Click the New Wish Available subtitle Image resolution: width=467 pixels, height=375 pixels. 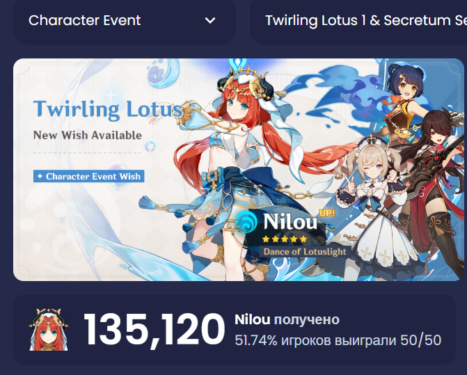point(88,136)
